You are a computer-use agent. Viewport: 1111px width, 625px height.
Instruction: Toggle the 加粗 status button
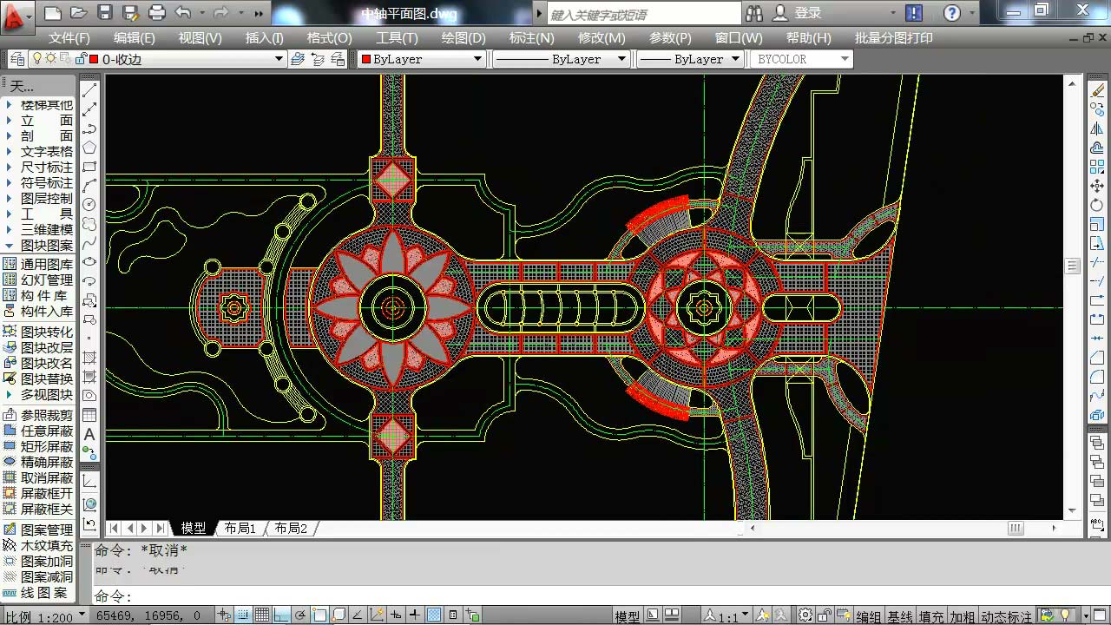tap(962, 616)
